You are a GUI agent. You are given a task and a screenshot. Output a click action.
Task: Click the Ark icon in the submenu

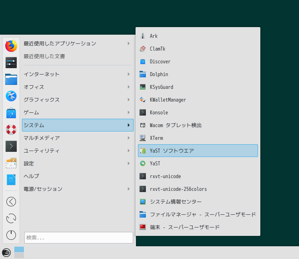click(x=143, y=36)
